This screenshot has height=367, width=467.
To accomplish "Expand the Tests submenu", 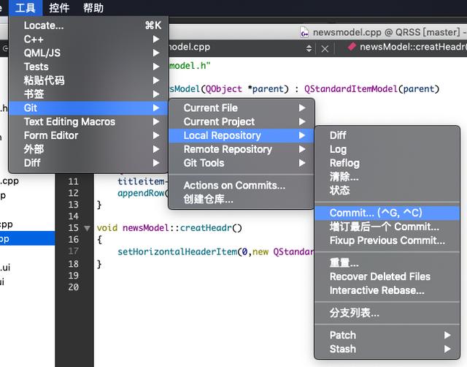I will pyautogui.click(x=89, y=67).
